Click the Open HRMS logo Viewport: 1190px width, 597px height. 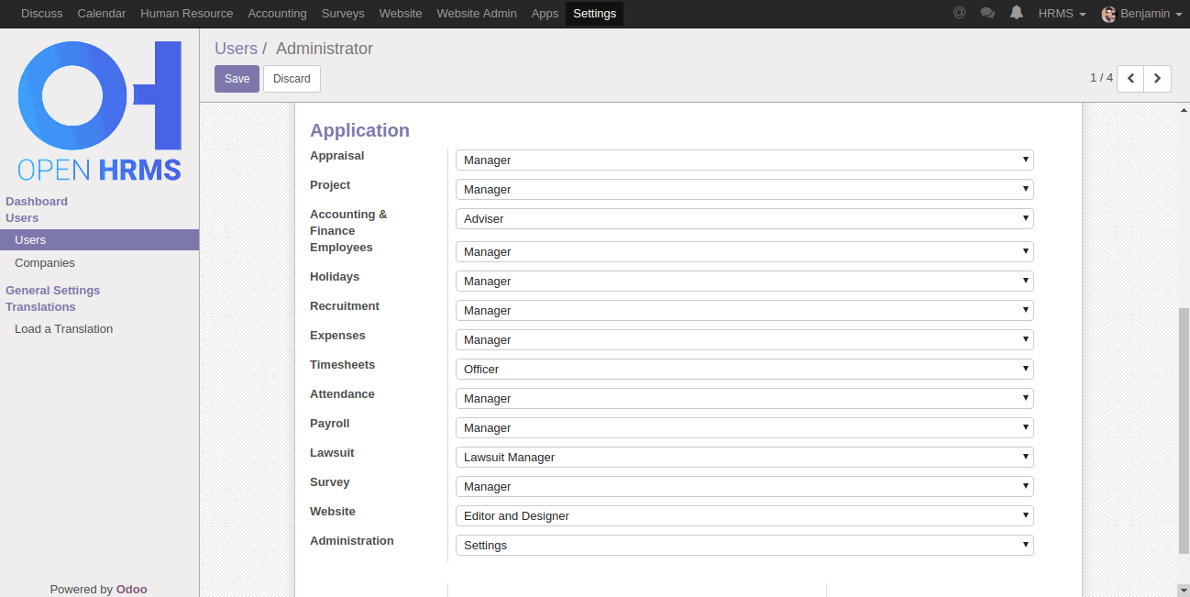click(99, 110)
